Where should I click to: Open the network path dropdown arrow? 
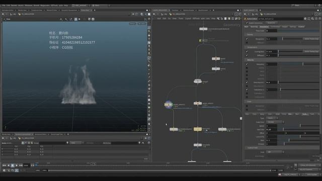232,14
